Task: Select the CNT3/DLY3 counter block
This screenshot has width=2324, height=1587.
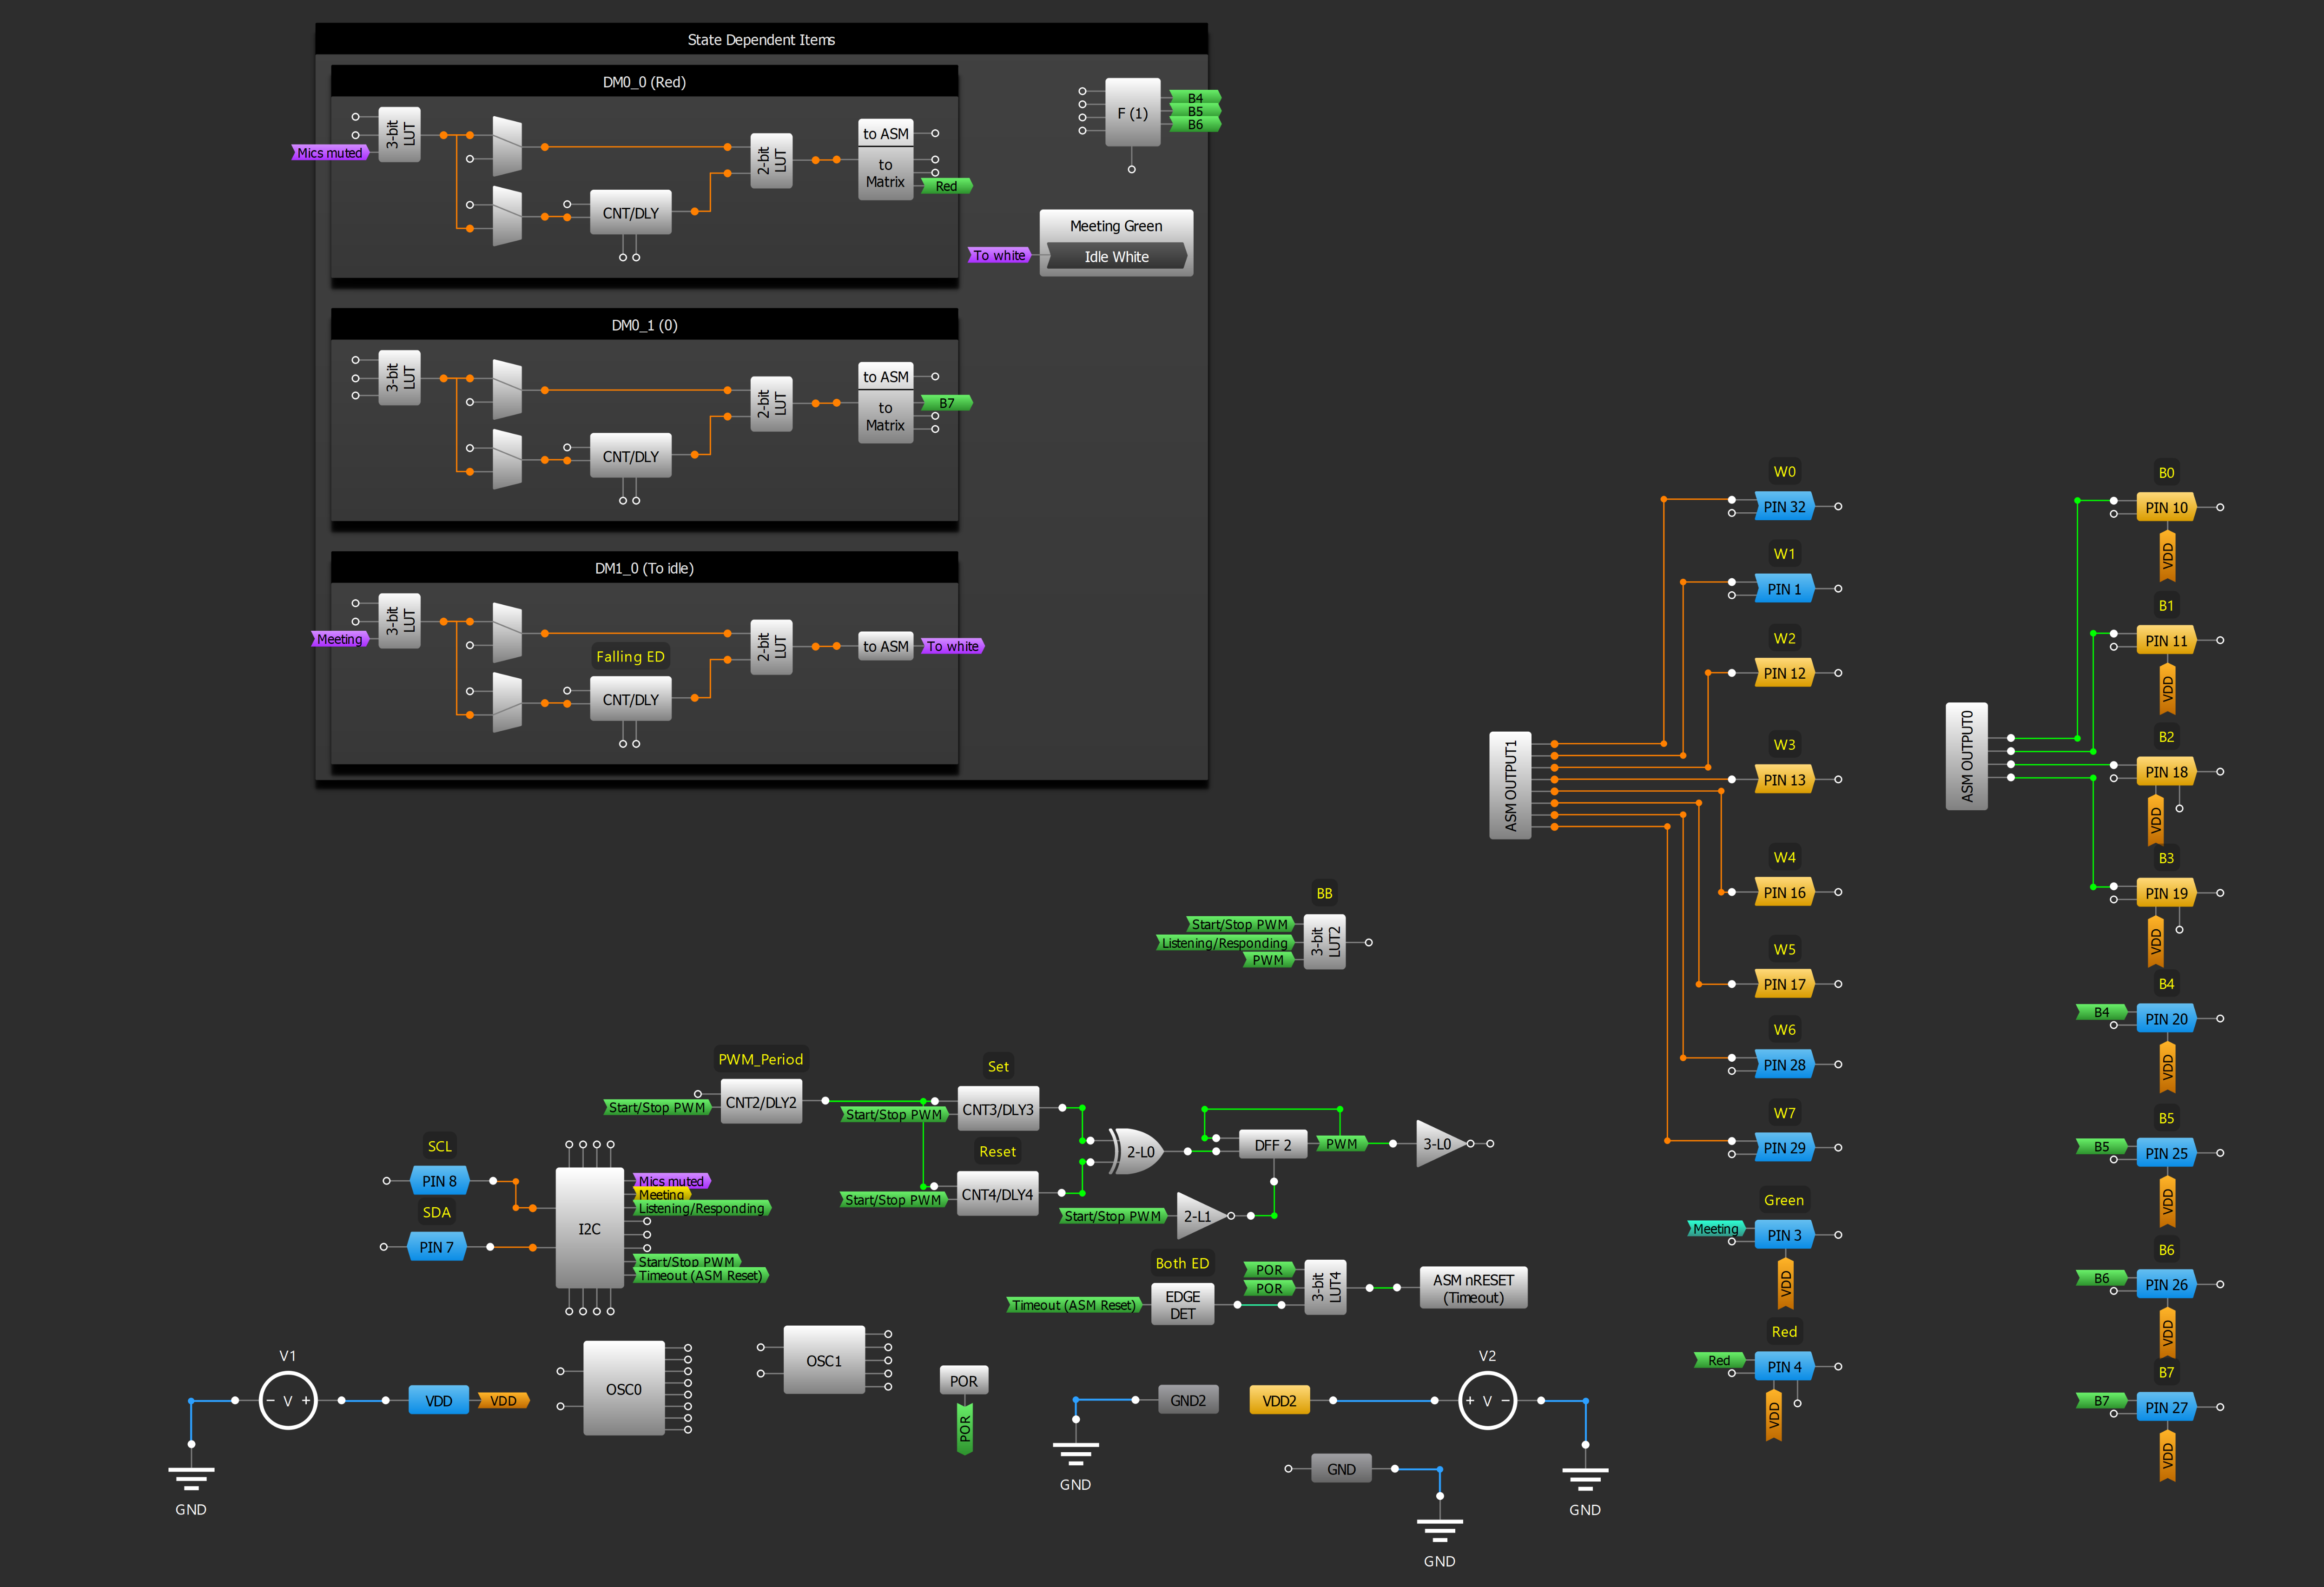Action: (x=998, y=1109)
